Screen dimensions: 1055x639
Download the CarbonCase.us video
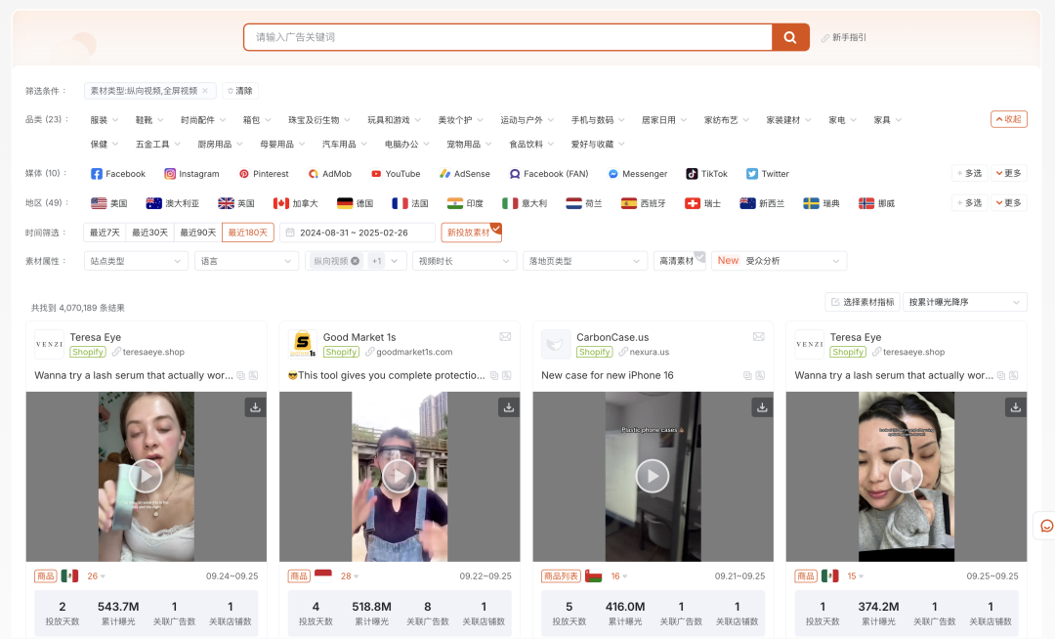[x=762, y=406]
